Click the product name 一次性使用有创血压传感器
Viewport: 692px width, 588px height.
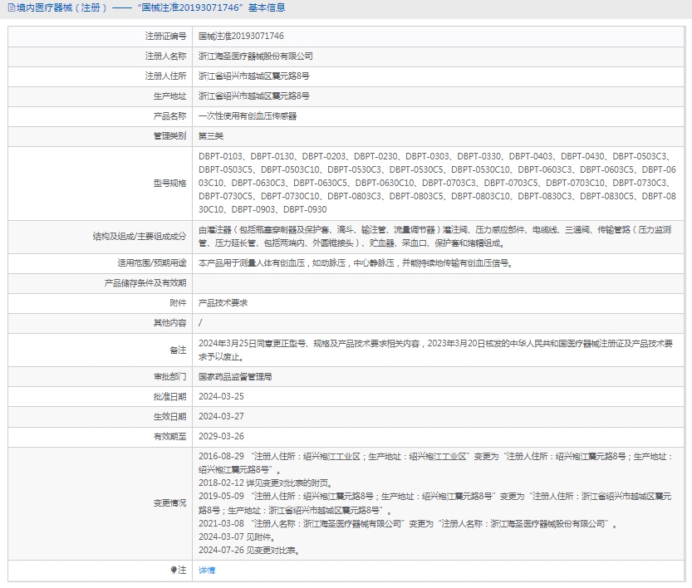point(248,116)
